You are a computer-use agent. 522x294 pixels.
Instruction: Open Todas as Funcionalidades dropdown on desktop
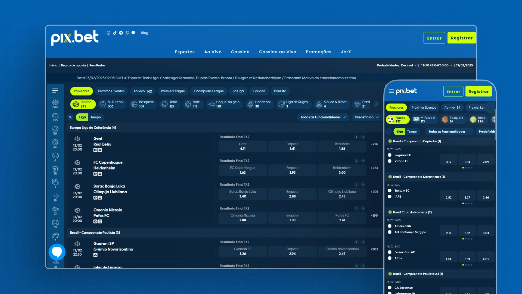[323, 117]
